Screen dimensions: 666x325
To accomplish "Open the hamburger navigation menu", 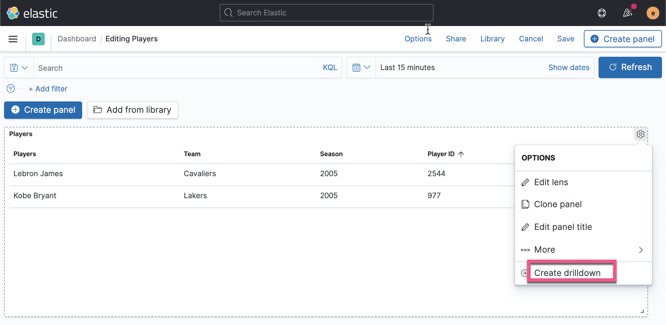I will 13,39.
